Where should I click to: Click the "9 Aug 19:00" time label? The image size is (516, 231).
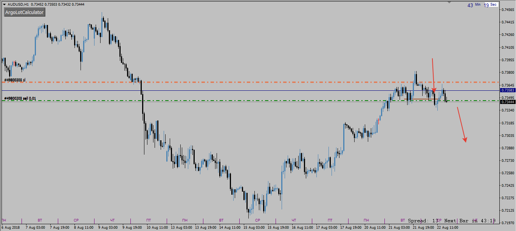point(132,228)
